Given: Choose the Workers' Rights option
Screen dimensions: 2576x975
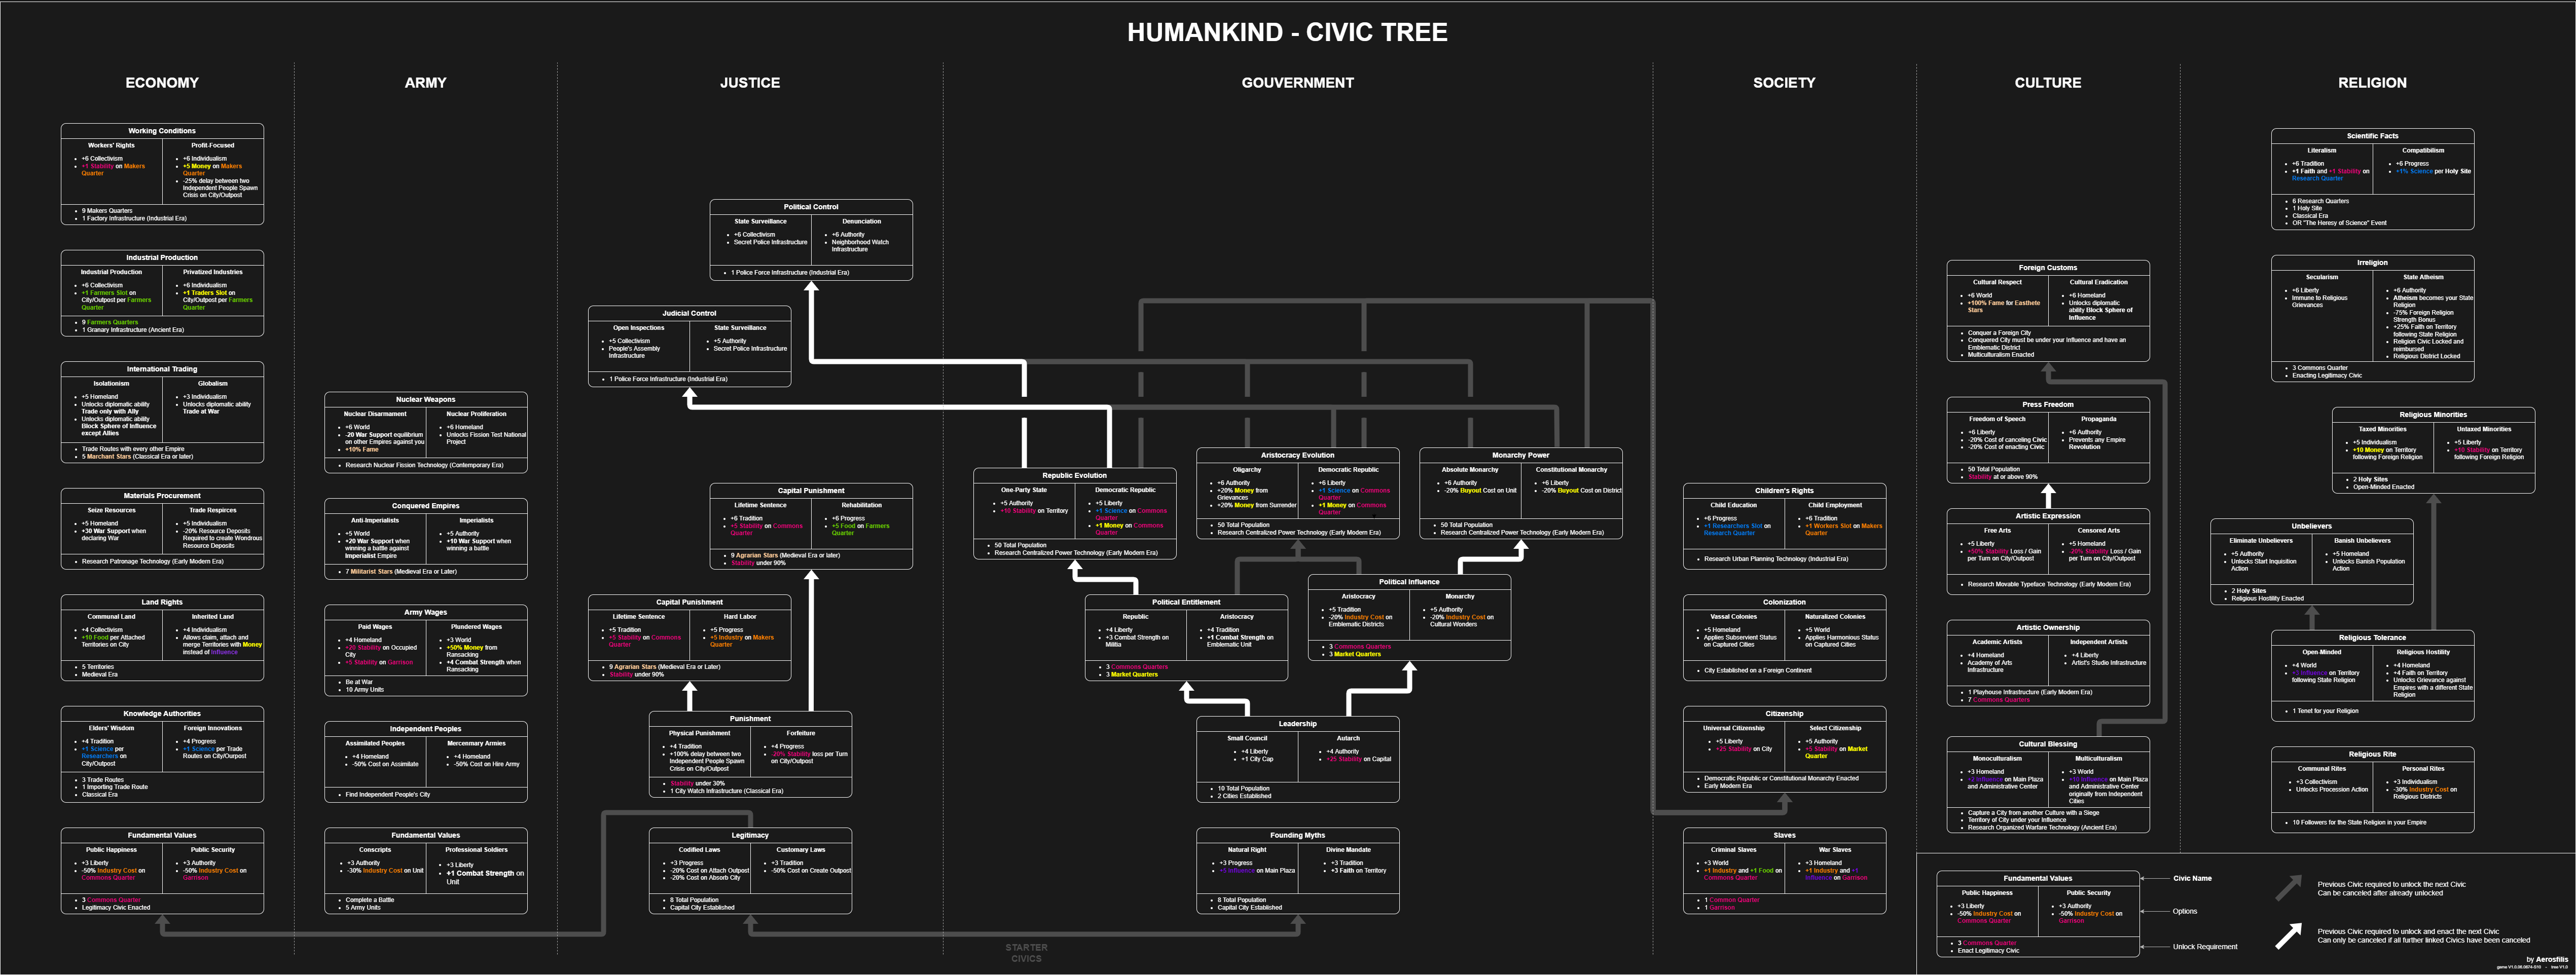Looking at the screenshot, I should 111,145.
